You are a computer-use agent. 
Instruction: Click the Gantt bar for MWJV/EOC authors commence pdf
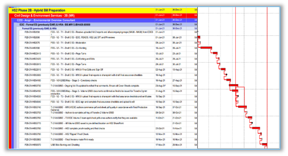242,107
